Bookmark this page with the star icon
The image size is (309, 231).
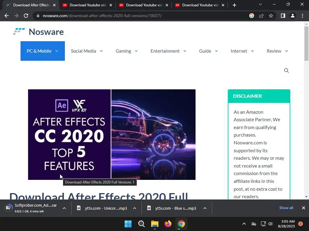[271, 16]
